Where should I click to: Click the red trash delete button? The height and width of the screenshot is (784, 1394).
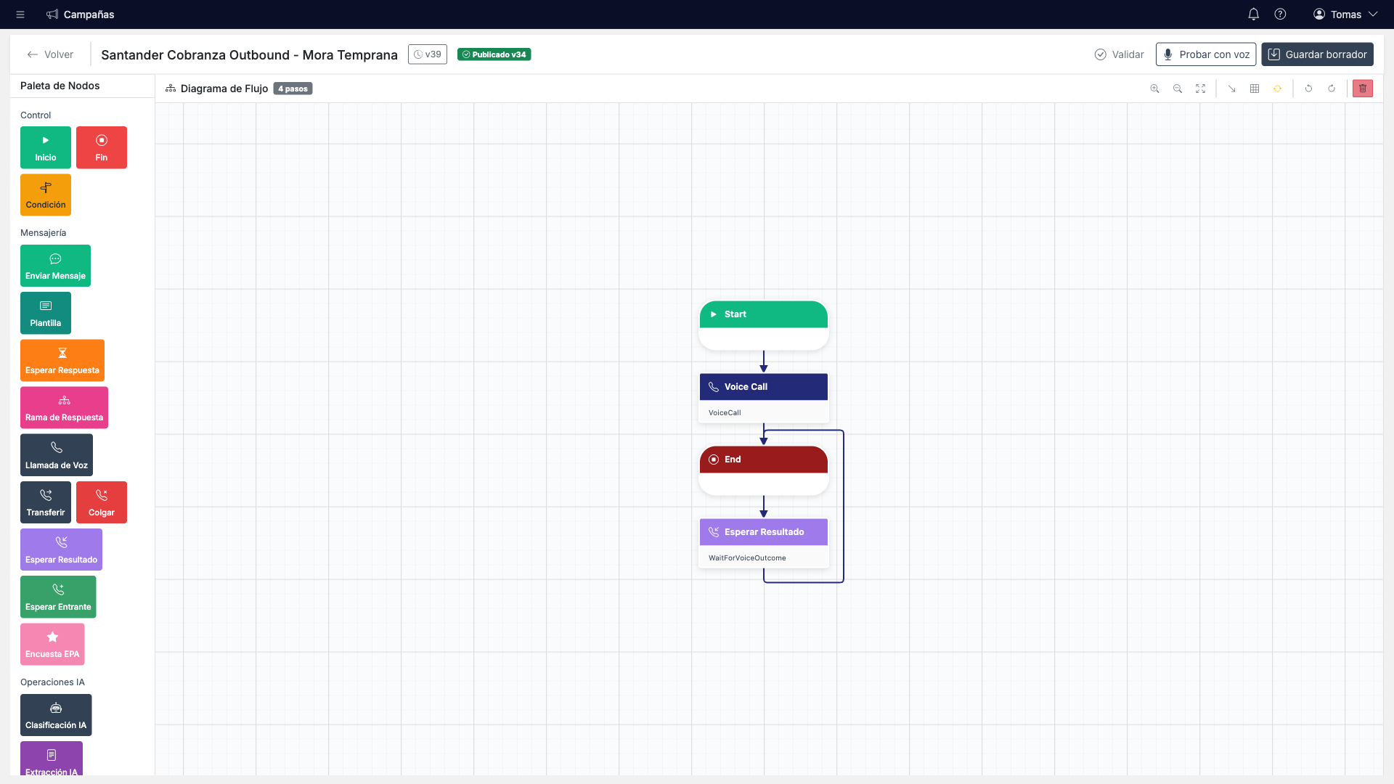[1363, 89]
